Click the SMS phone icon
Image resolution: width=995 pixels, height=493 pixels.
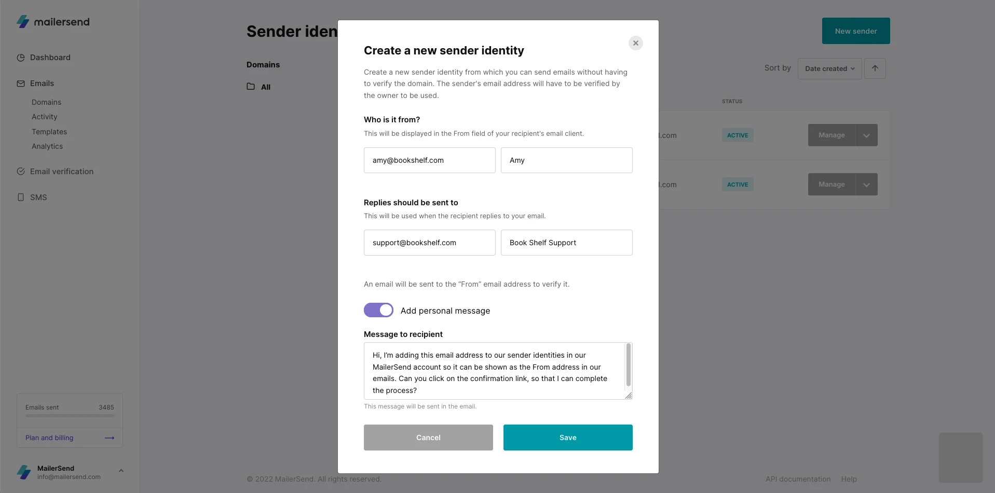(x=21, y=198)
